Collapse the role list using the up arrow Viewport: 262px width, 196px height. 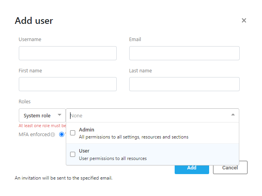point(233,115)
